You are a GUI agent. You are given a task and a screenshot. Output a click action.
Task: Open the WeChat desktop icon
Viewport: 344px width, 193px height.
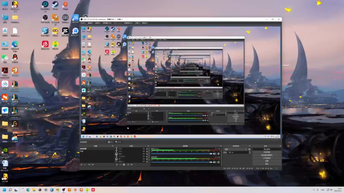click(x=5, y=57)
